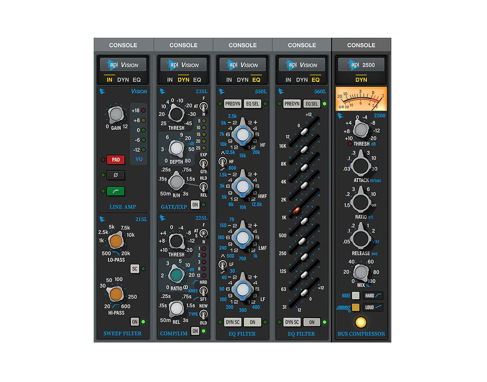The height and width of the screenshot is (382, 487).
Task: Click the G/R VU meter on API 2500
Action: pos(361,99)
